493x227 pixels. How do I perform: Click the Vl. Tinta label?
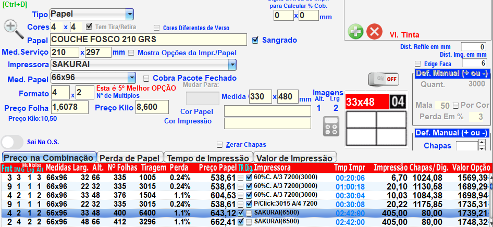pyautogui.click(x=404, y=35)
